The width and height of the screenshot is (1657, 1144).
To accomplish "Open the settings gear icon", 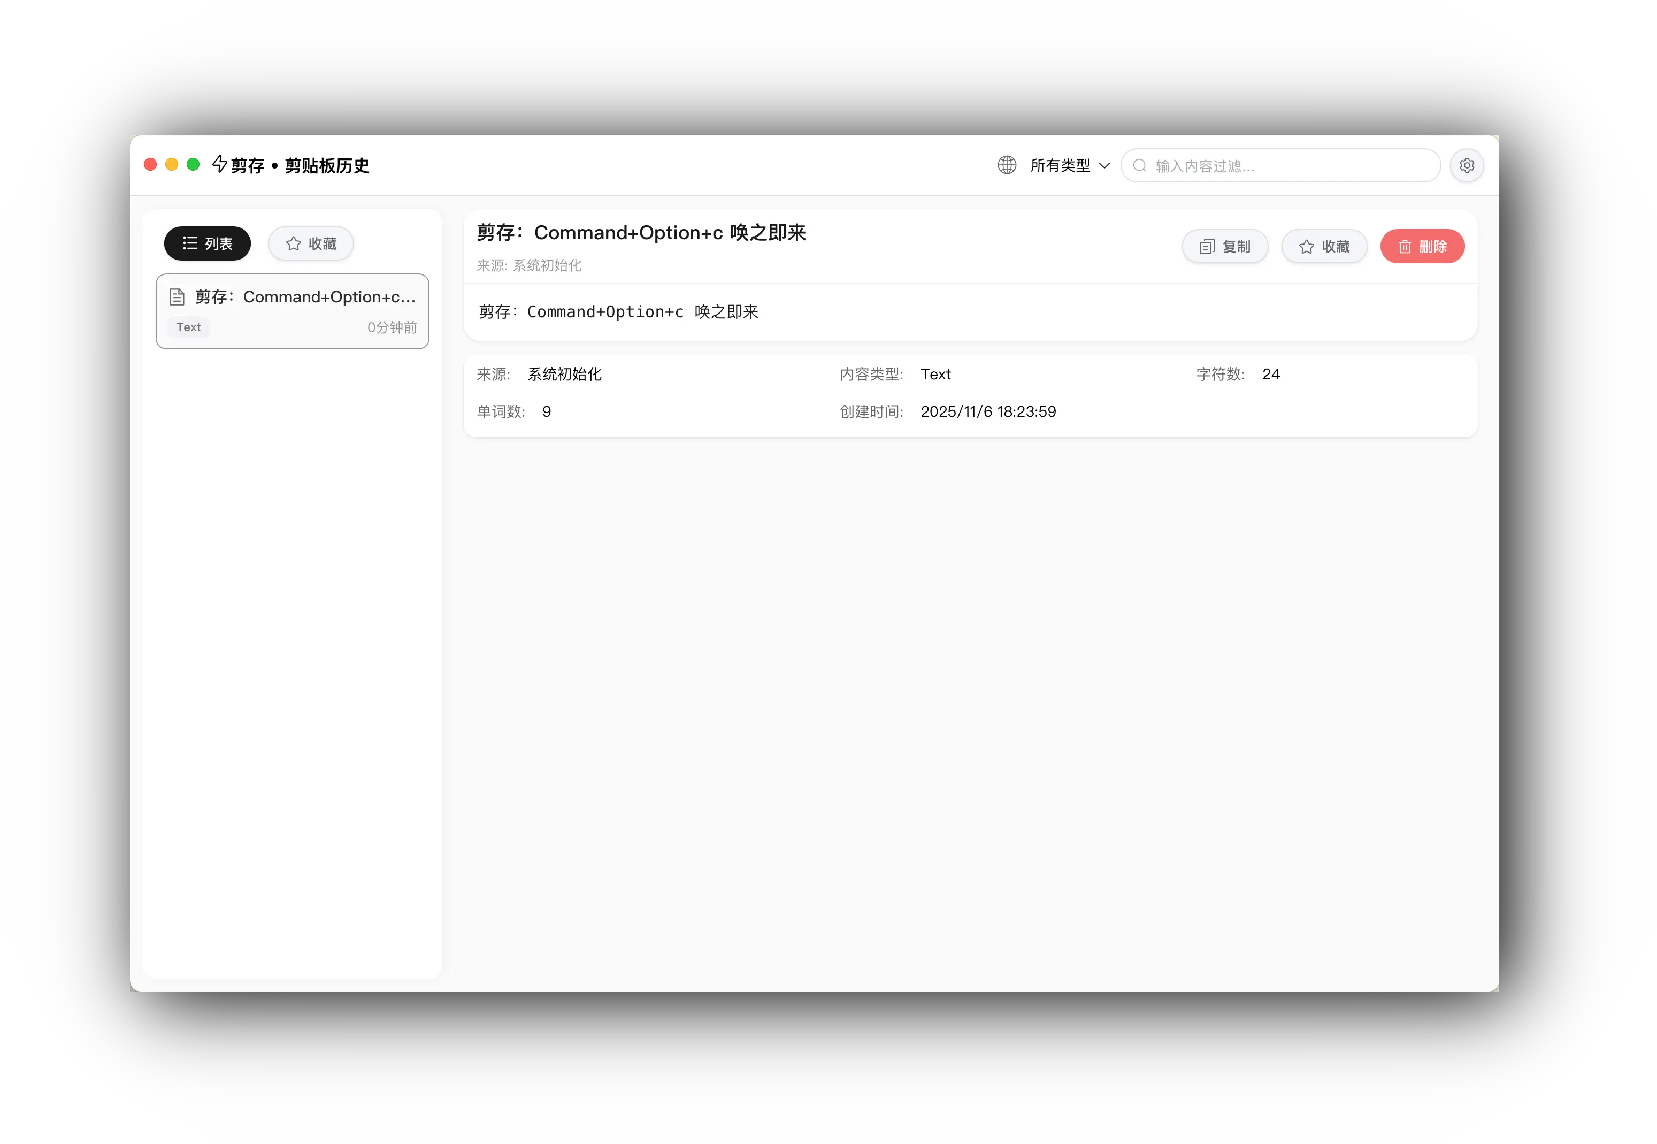I will pos(1467,165).
